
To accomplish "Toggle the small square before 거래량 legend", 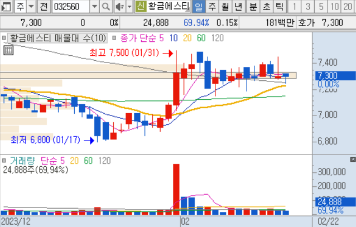I will (4, 161).
